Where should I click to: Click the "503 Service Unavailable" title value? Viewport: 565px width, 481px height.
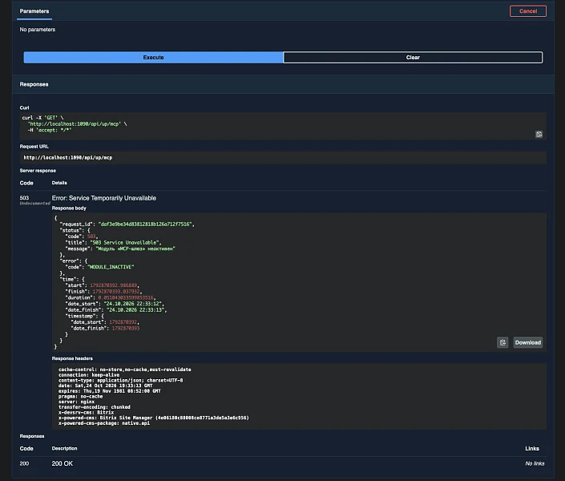click(125, 243)
